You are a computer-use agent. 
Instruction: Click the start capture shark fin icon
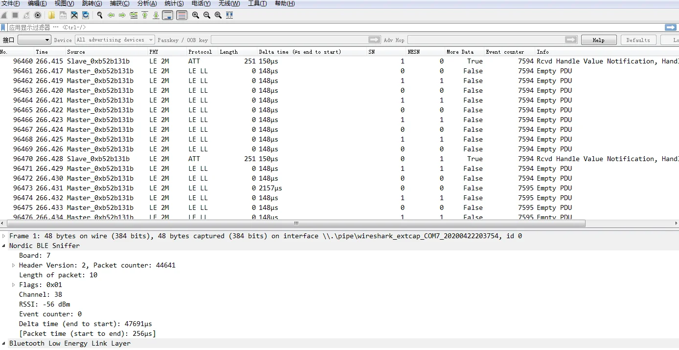[x=4, y=15]
